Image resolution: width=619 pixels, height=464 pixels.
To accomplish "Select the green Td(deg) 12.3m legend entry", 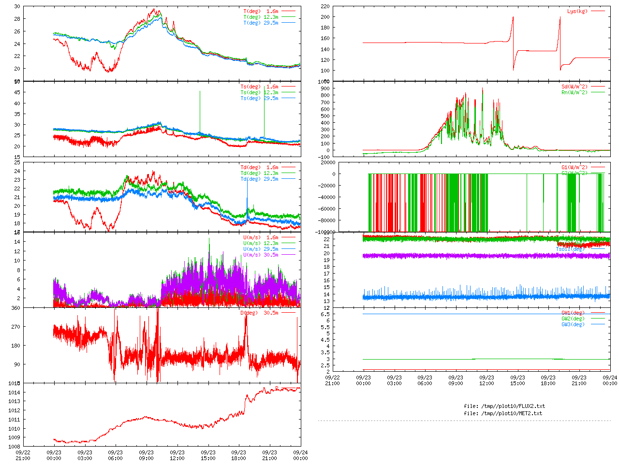I will tap(259, 173).
